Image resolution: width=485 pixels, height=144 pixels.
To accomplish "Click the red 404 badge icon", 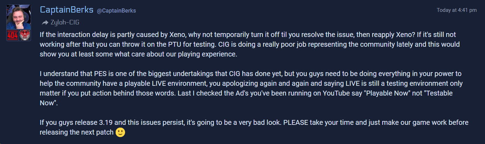I will (x=13, y=35).
